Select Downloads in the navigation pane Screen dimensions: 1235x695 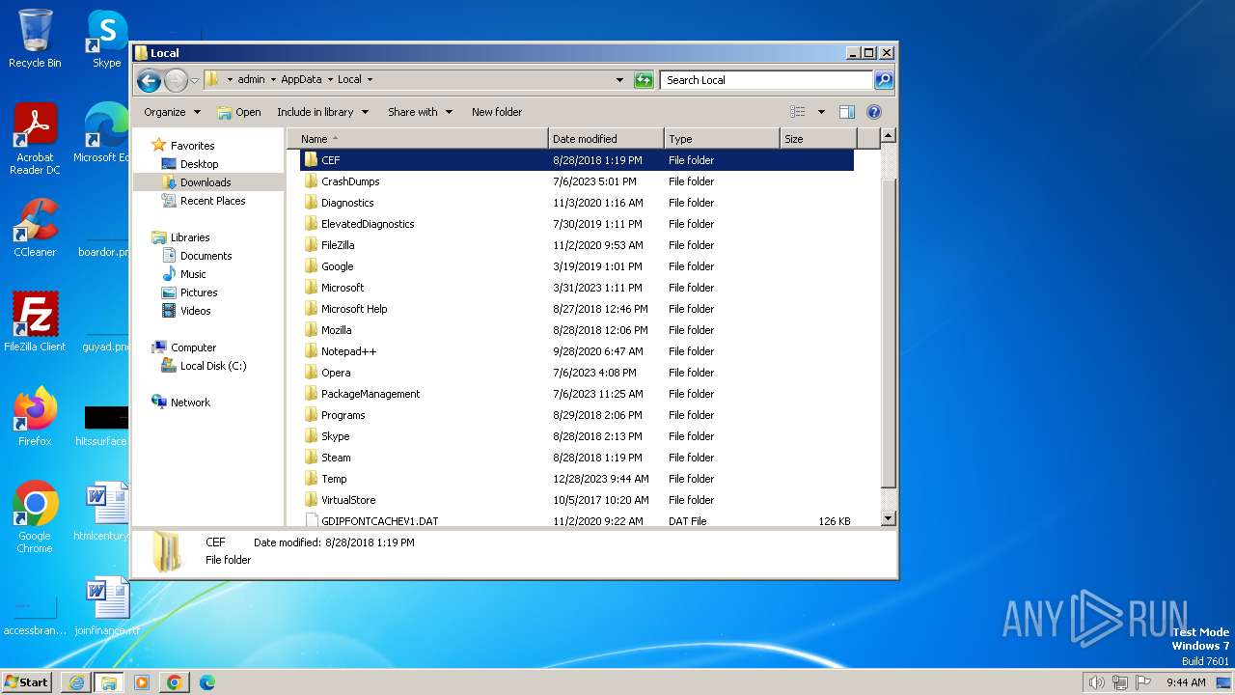click(206, 182)
